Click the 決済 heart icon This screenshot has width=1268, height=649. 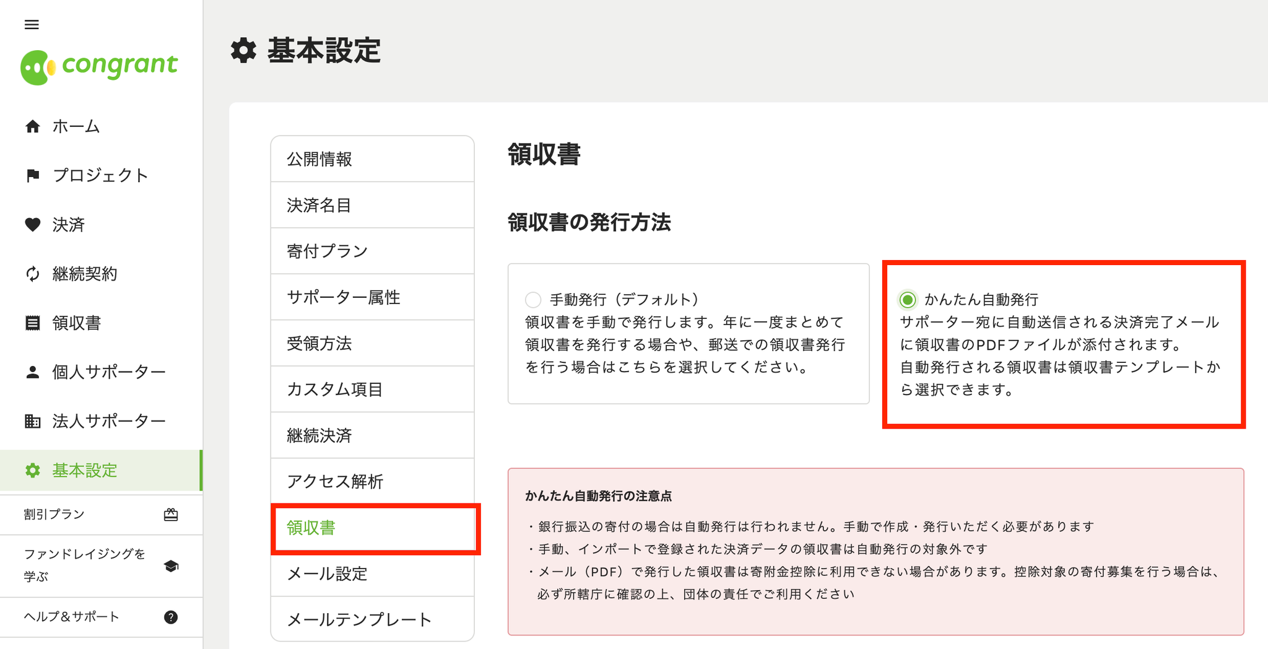click(x=32, y=224)
